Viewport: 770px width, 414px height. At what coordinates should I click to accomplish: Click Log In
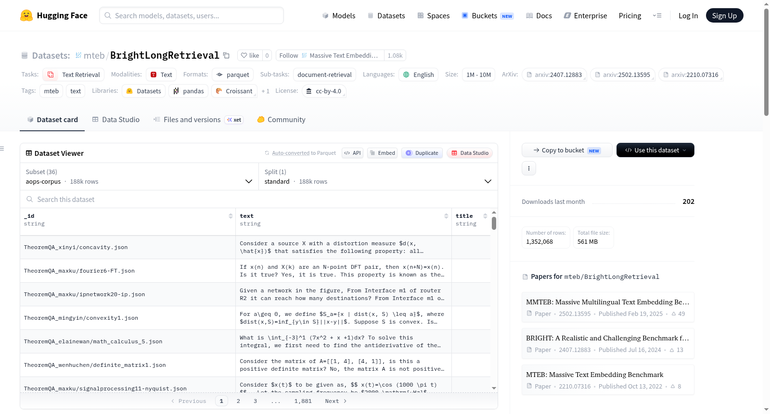click(x=688, y=16)
